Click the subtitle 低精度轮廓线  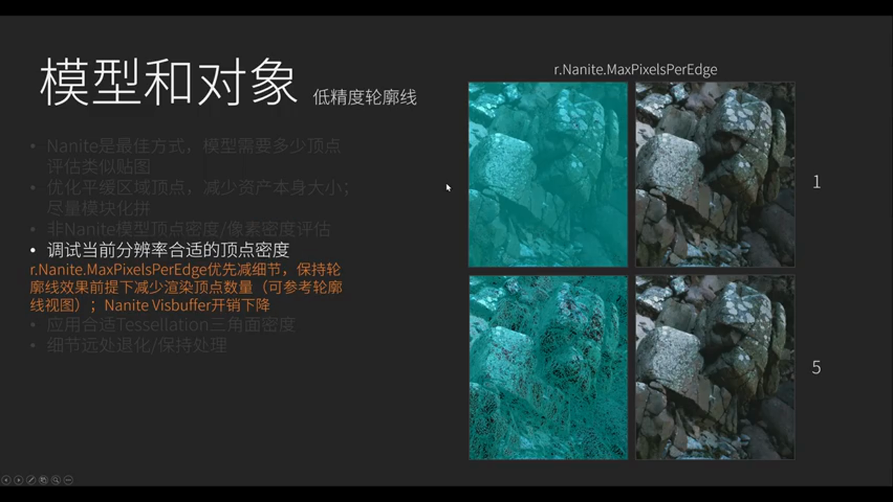364,98
